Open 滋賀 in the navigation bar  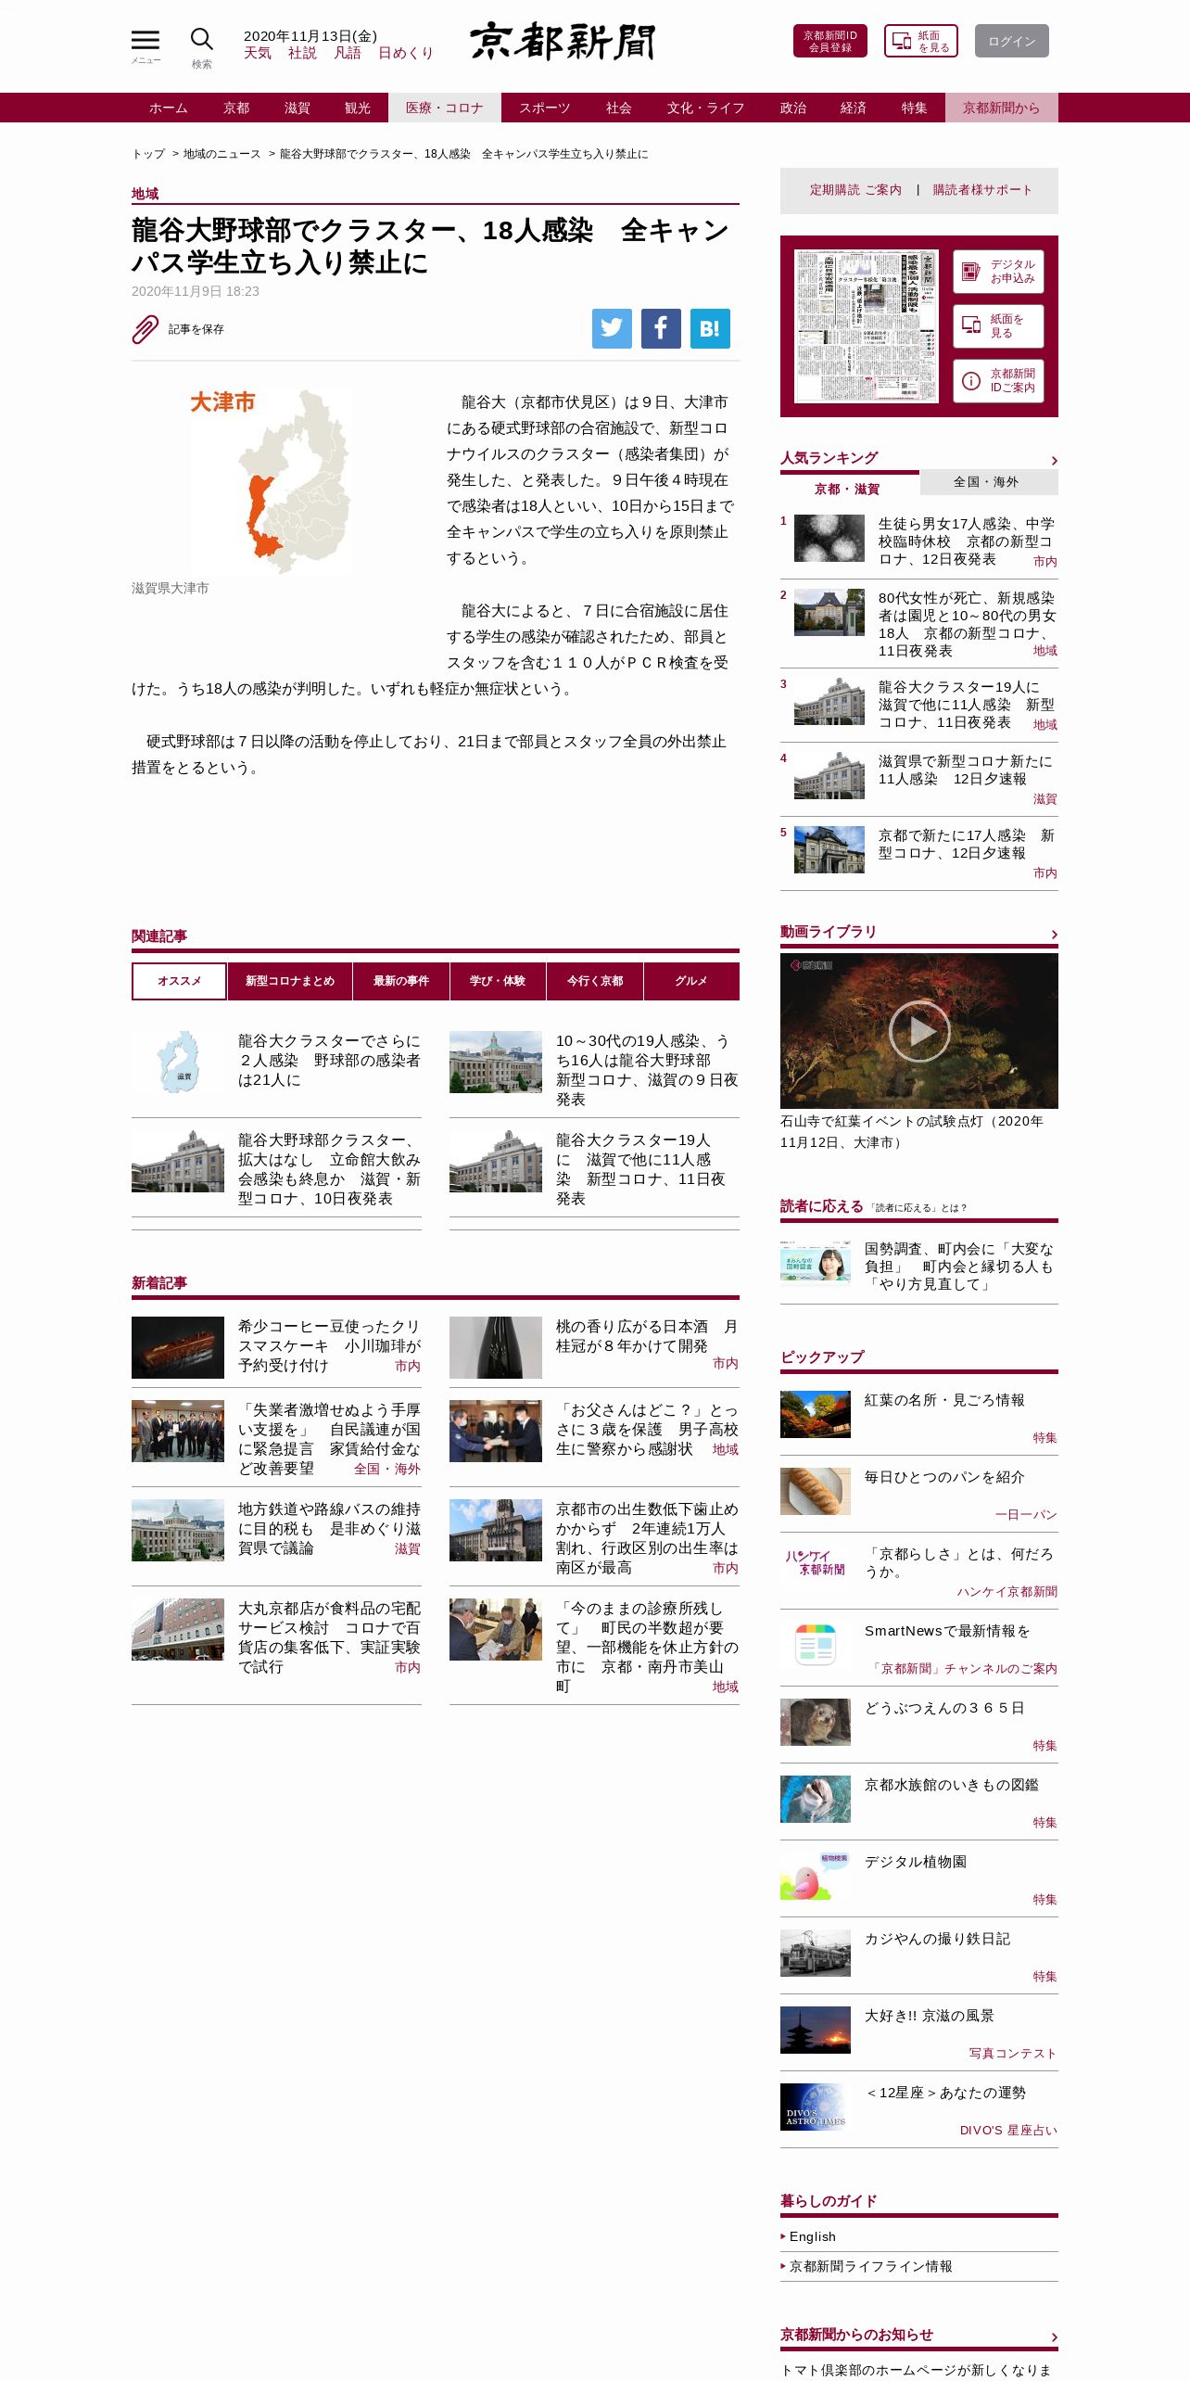coord(297,108)
